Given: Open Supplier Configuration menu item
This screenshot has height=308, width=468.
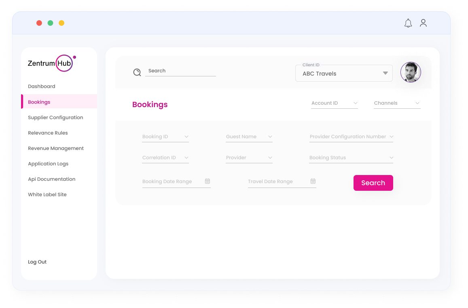Looking at the screenshot, I should 55,118.
